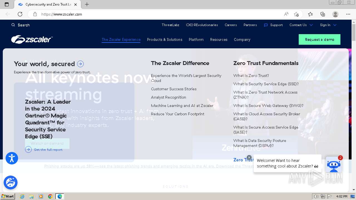Open the Start menu

click(x=8, y=196)
